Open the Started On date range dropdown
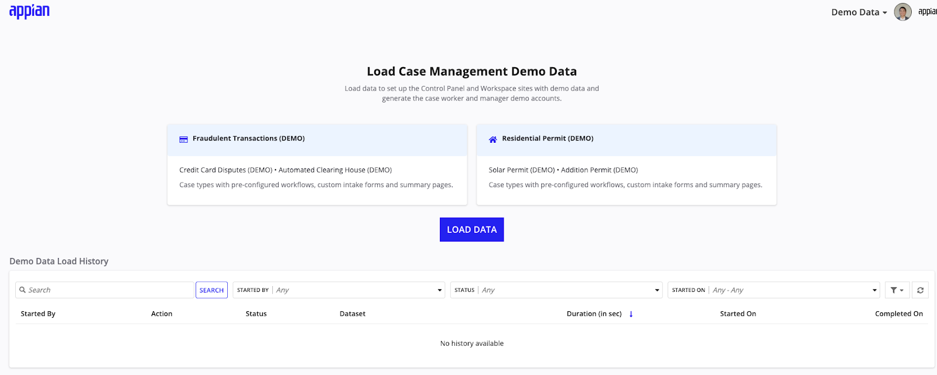937x375 pixels. pyautogui.click(x=774, y=290)
